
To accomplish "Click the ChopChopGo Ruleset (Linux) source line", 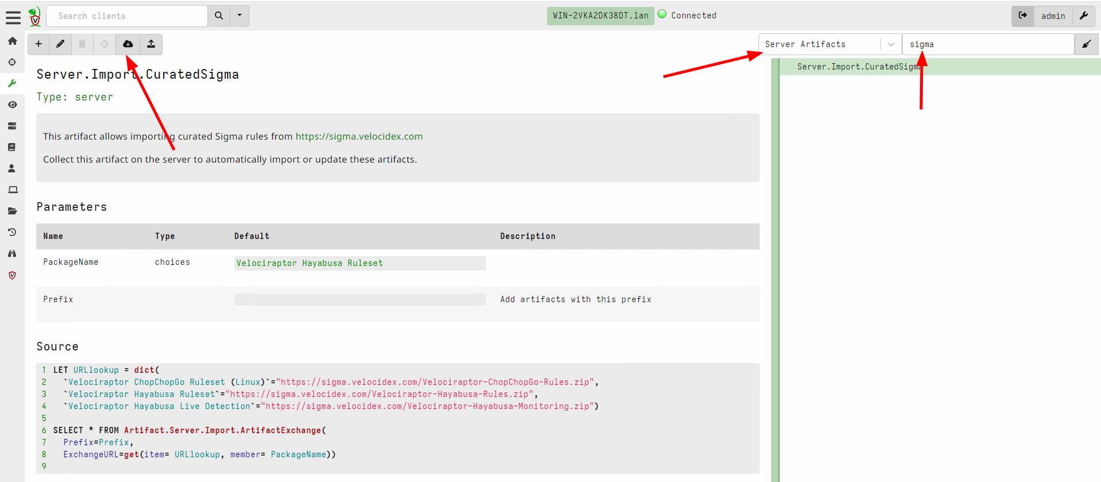I will coord(331,382).
